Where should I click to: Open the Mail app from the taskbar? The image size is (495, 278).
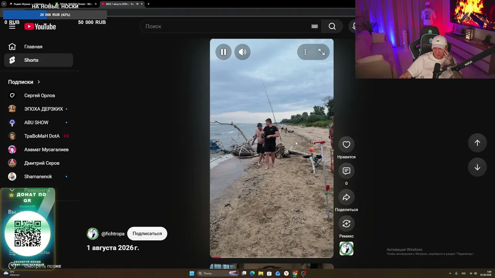pos(278,273)
